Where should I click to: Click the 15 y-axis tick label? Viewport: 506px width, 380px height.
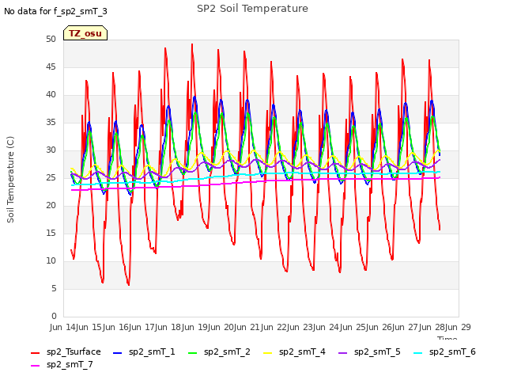(x=51, y=233)
